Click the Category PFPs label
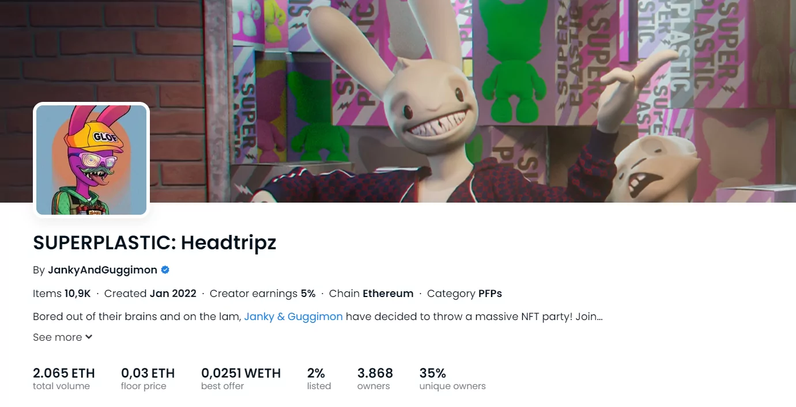Viewport: 796px width, 407px height. point(465,294)
